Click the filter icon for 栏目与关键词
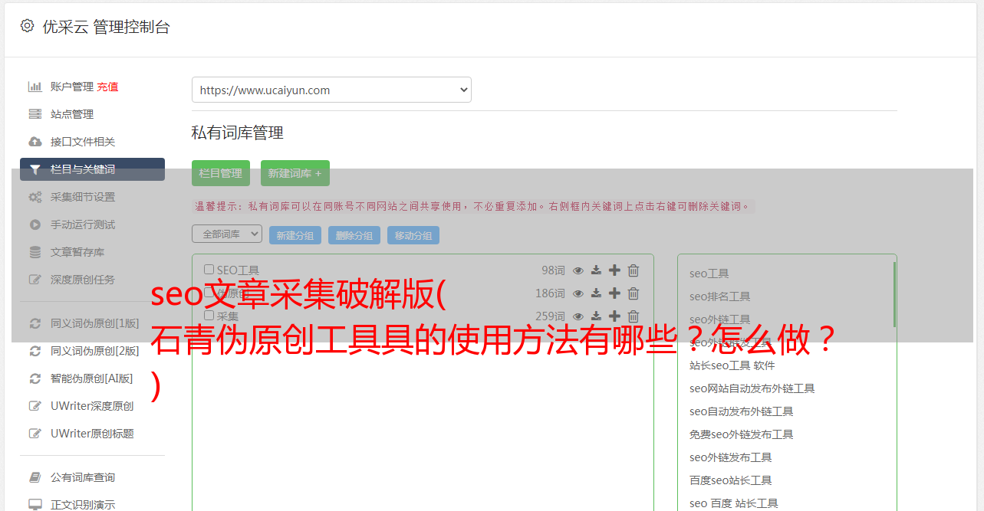Screen dimensions: 984x511 click(x=35, y=169)
